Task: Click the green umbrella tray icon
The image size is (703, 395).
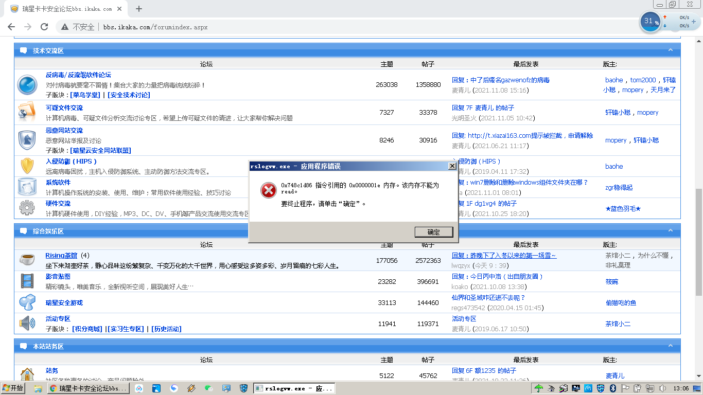Action: pyautogui.click(x=539, y=388)
